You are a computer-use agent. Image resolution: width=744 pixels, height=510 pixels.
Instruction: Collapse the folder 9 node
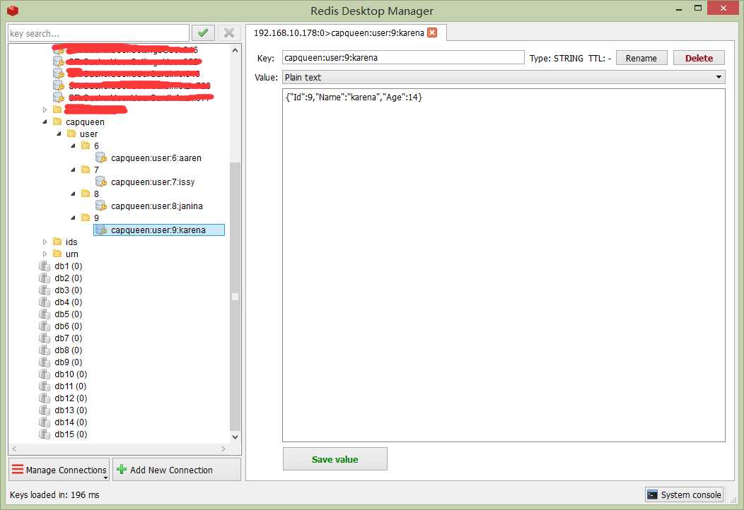pos(73,218)
